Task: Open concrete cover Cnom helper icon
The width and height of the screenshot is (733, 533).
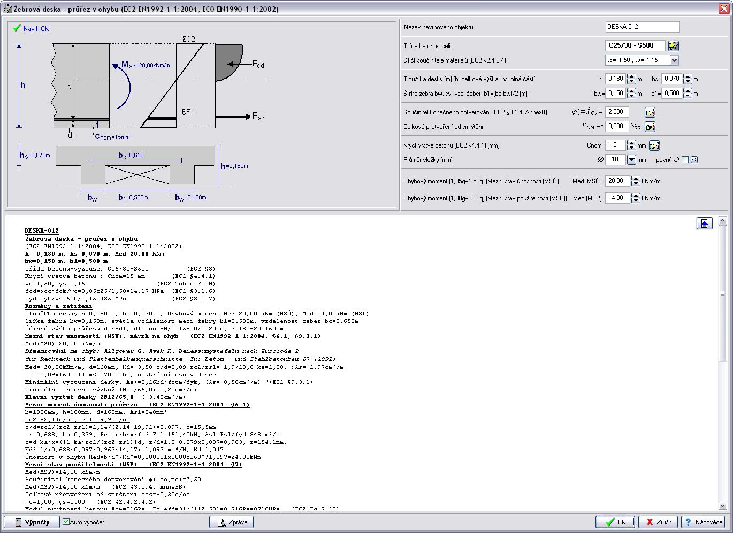Action: coord(654,145)
